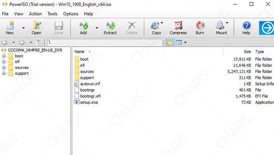The image size is (274, 155).
Task: Select the CCCOMA_X64FRE_EN-US_DV9 root node
Action: click(x=35, y=50)
